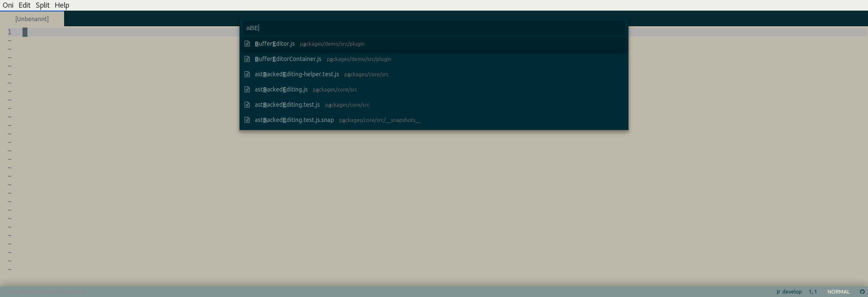Image resolution: width=868 pixels, height=297 pixels.
Task: Click file icon beside BufferEditor.js
Action: tap(247, 44)
